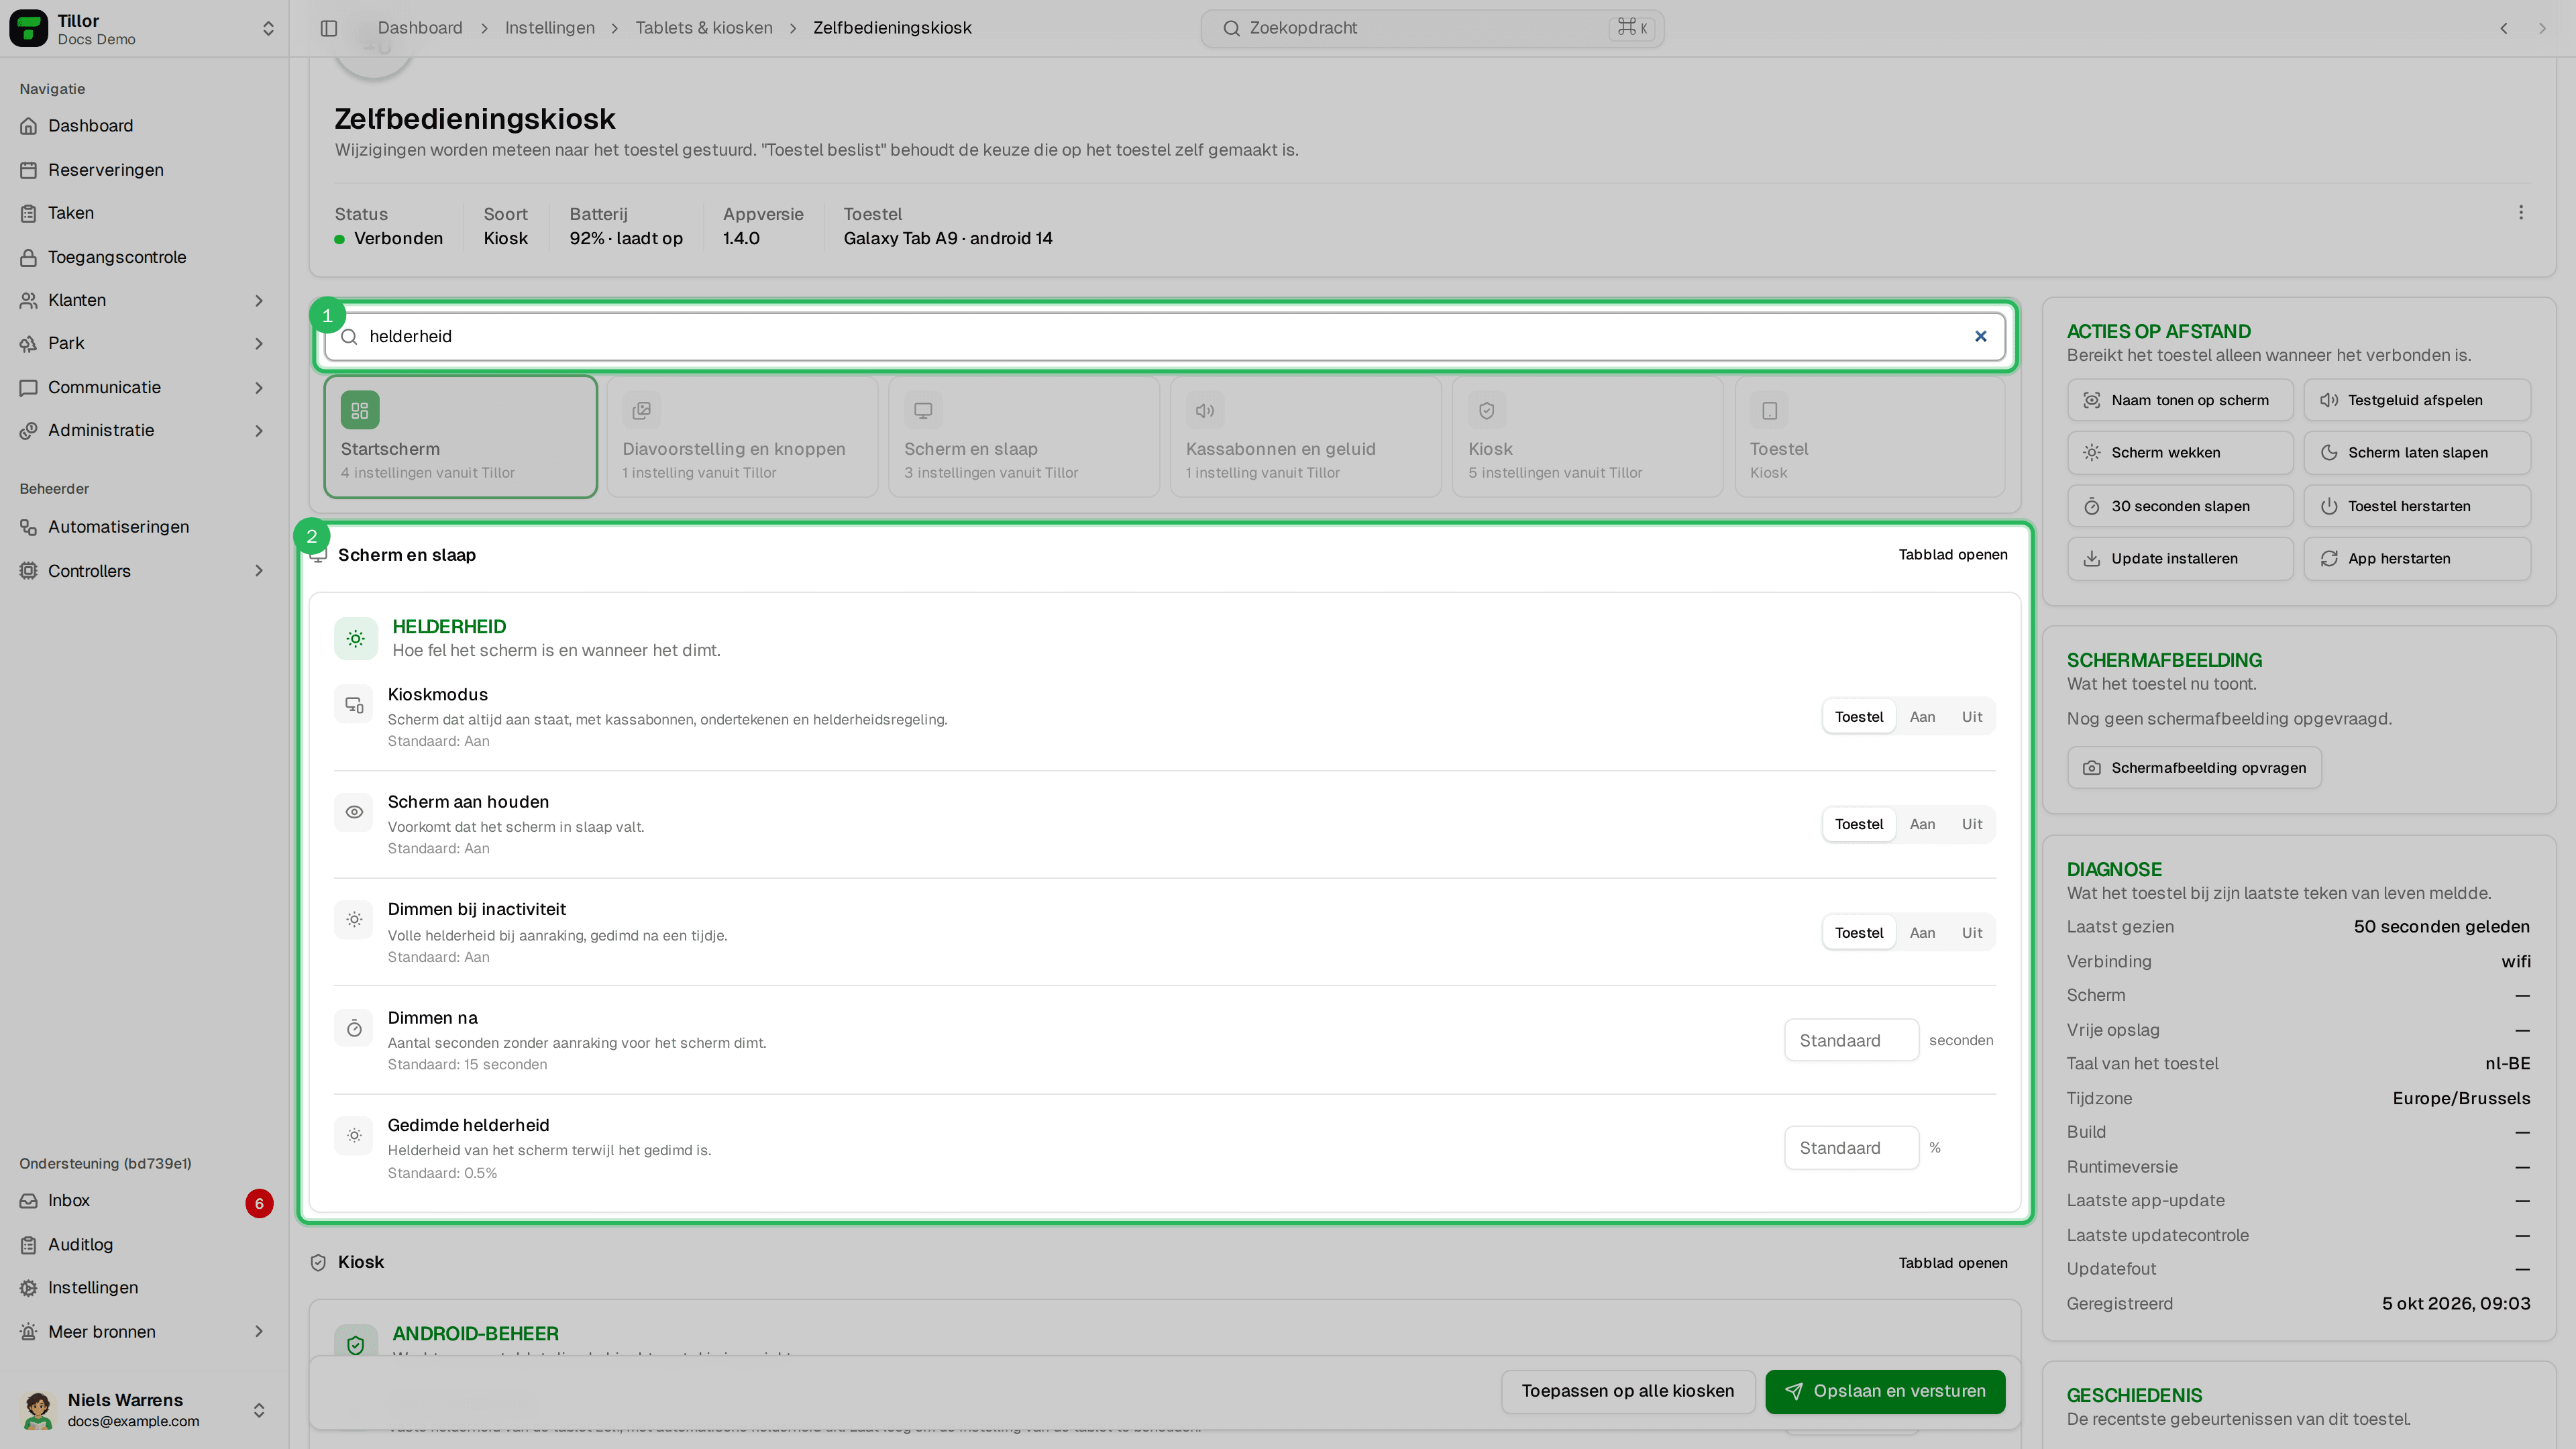Click the Kioskmodus row icon
Image resolution: width=2576 pixels, height=1449 pixels.
[354, 705]
